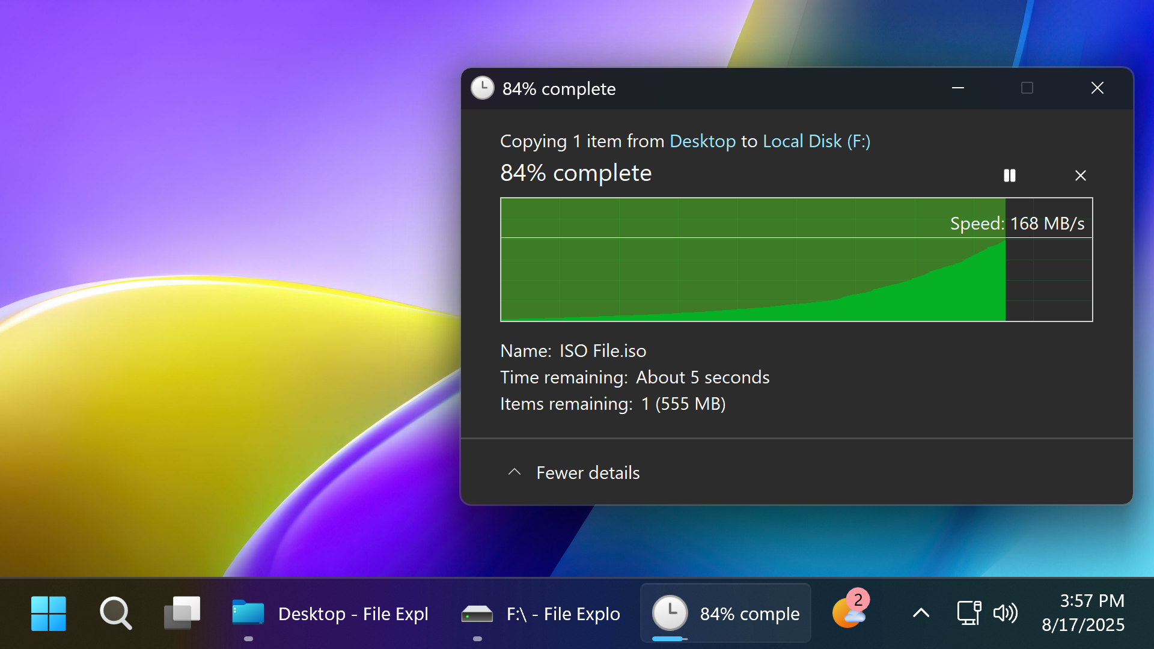Switch to the F:\ File Explorer window
This screenshot has width=1154, height=649.
coord(540,614)
